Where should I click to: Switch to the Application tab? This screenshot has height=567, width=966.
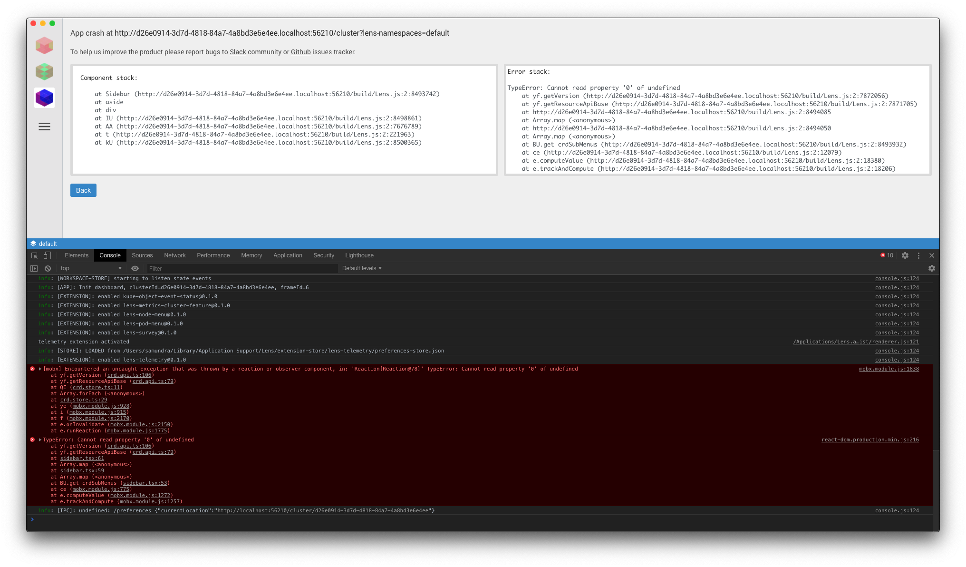pyautogui.click(x=288, y=255)
